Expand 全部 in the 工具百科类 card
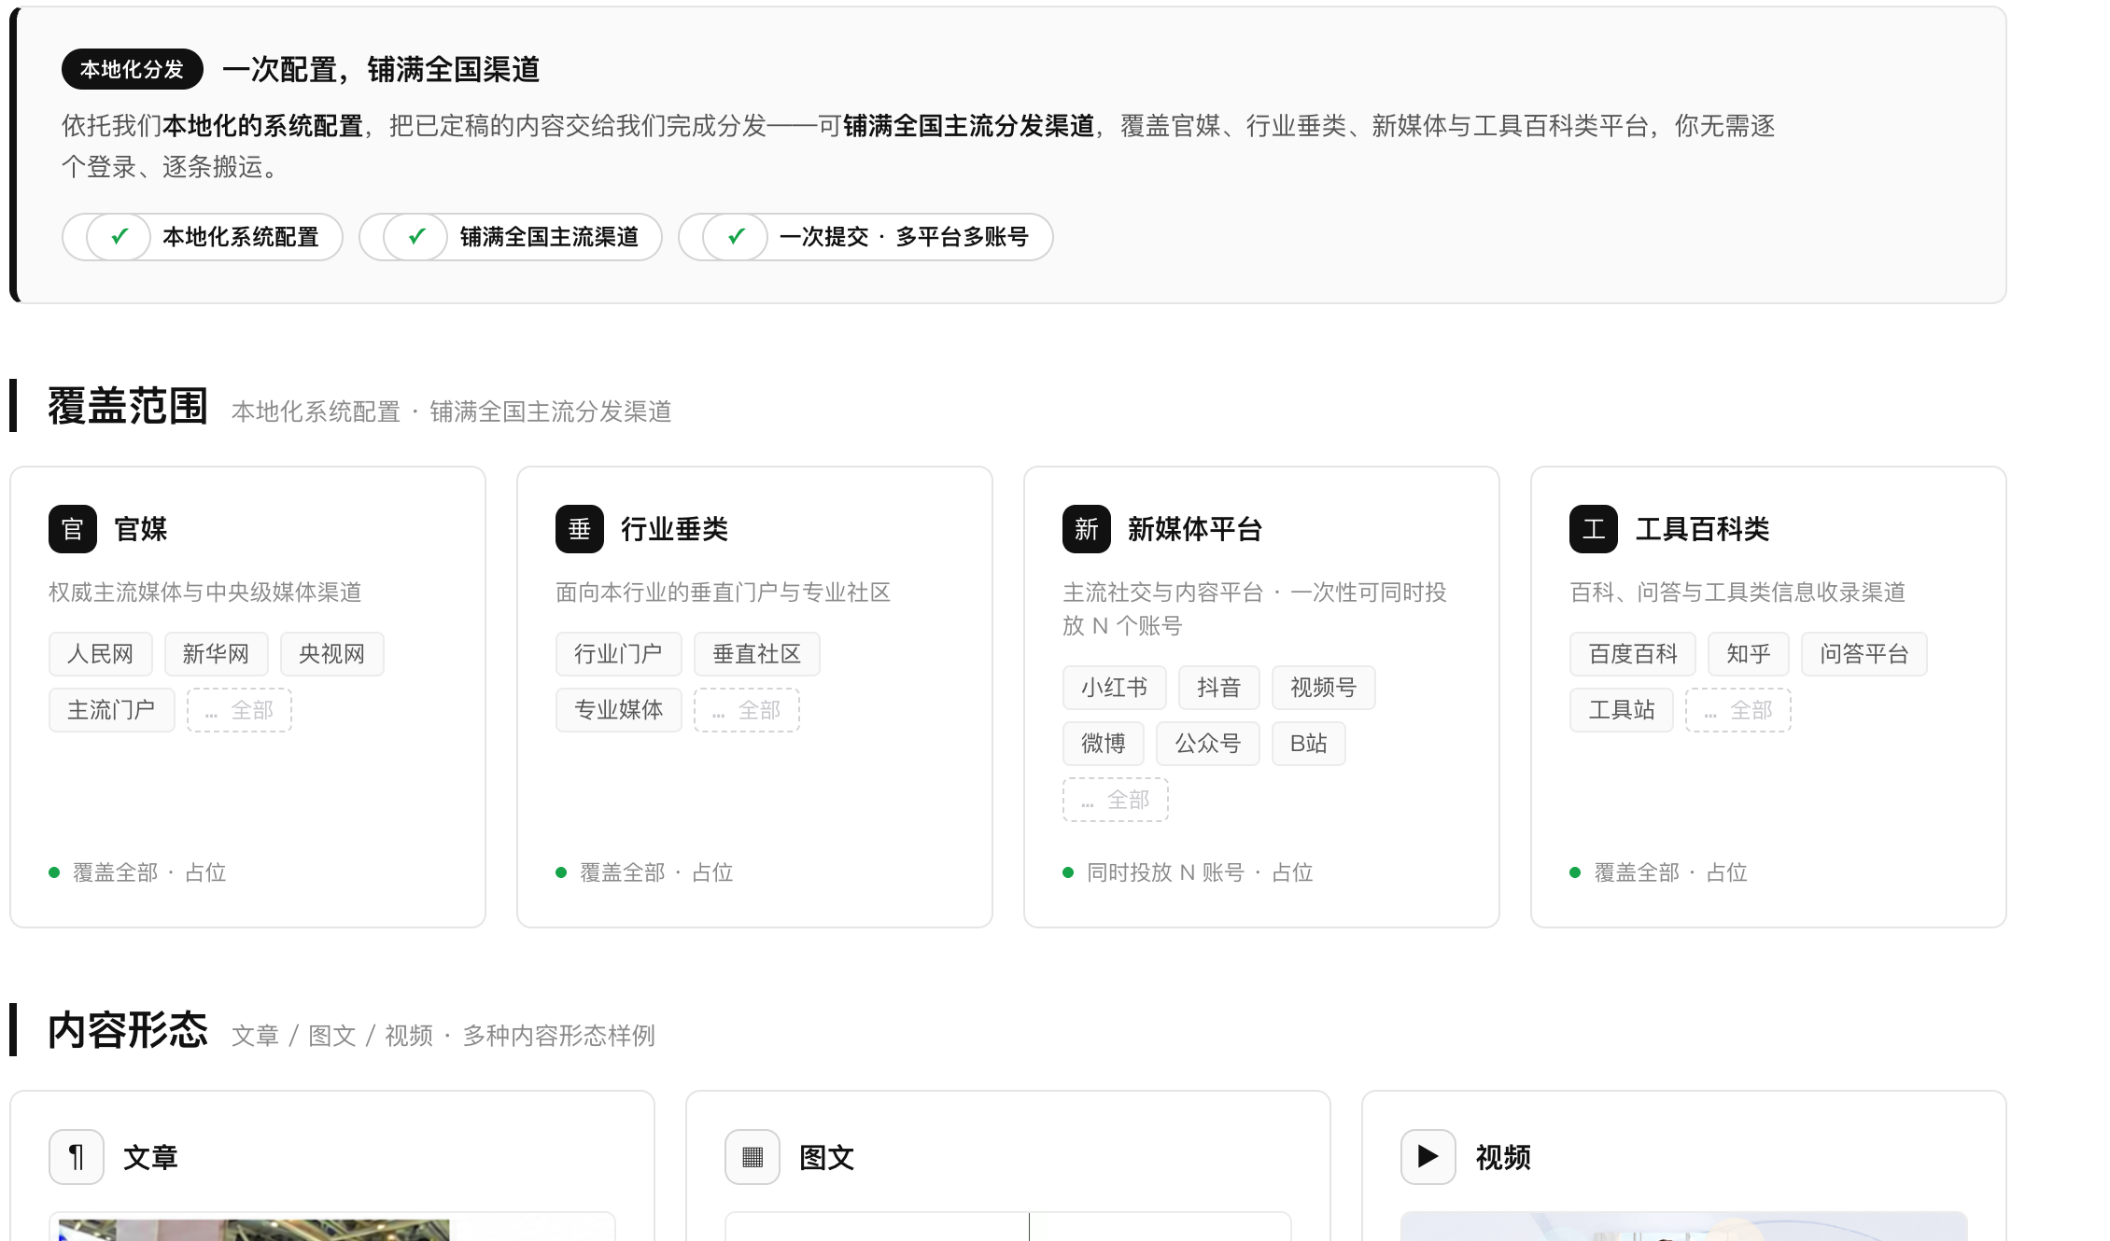The width and height of the screenshot is (2110, 1241). (1738, 710)
